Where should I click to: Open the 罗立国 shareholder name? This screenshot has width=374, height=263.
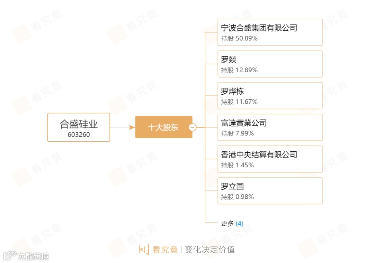[x=232, y=186]
